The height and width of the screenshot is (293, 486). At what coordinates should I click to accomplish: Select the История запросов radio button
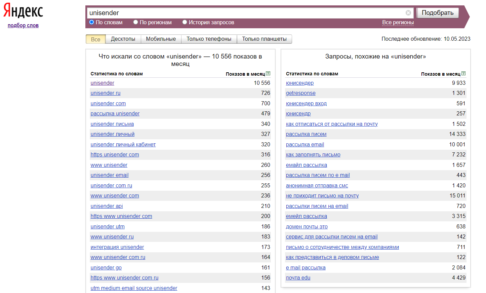click(x=185, y=22)
